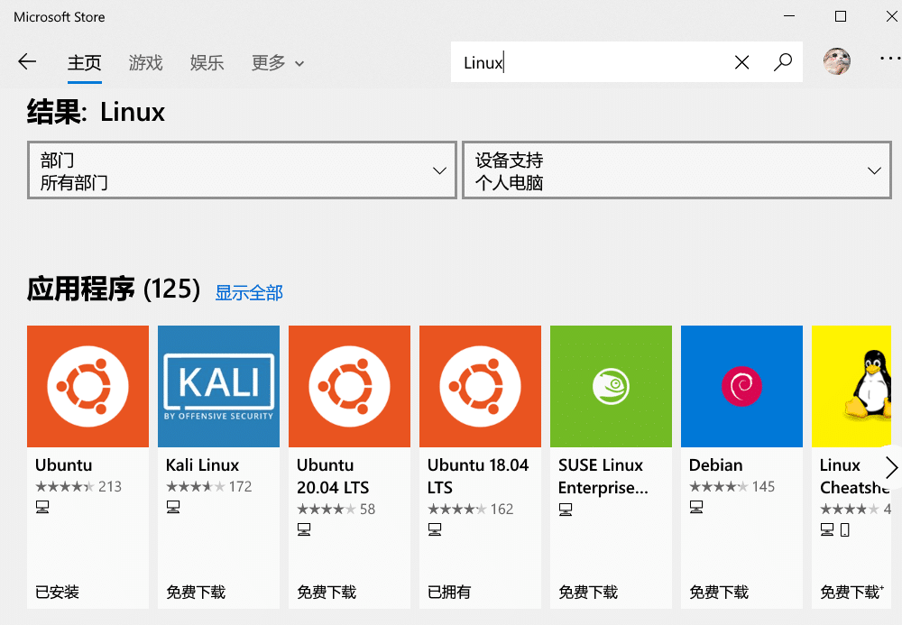Open the Ubuntu app tile image

pos(88,386)
